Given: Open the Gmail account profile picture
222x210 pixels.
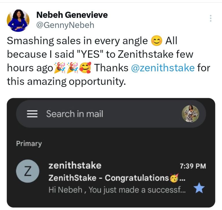Looking at the screenshot, I should [190, 114].
